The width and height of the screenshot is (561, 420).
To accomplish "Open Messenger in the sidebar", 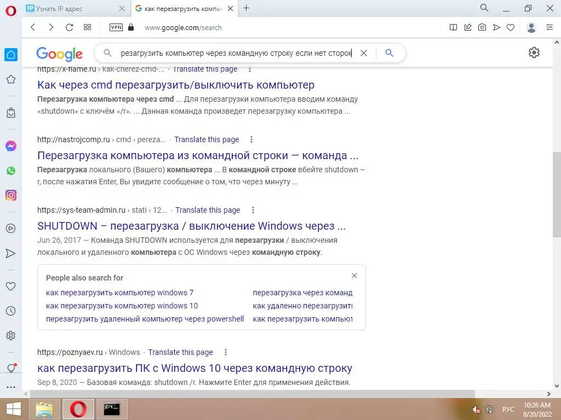I will 11,146.
